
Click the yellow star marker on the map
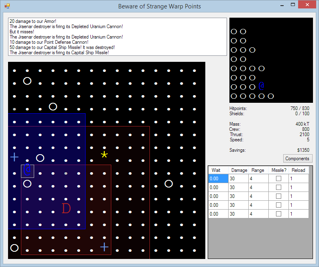click(x=104, y=155)
